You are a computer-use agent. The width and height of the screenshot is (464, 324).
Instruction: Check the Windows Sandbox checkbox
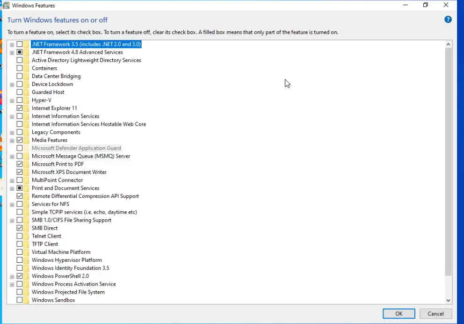click(20, 300)
